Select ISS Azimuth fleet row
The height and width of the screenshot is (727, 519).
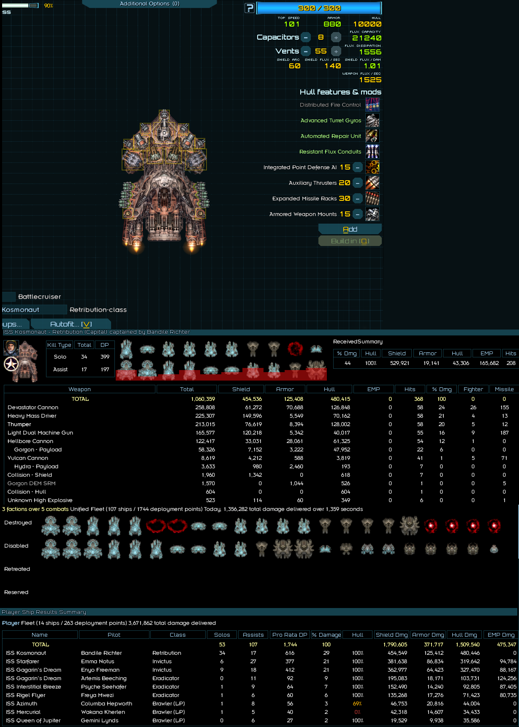(261, 704)
